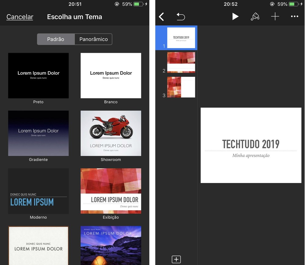Select the Preto theme

[38, 75]
